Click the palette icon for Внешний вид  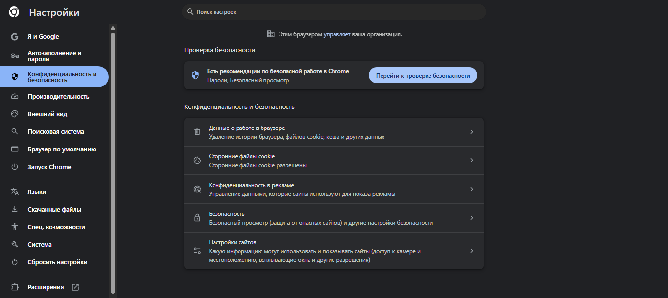pyautogui.click(x=15, y=114)
